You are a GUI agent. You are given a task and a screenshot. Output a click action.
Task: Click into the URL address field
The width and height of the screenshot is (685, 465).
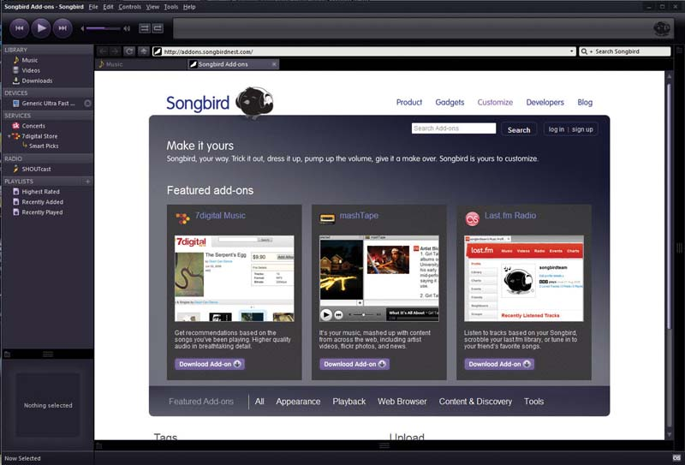click(365, 51)
